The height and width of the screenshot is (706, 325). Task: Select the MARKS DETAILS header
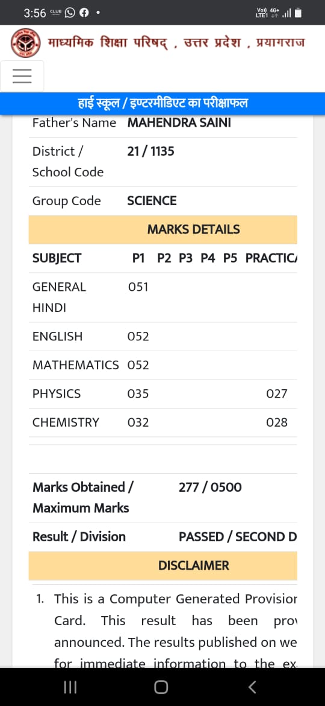click(x=163, y=230)
